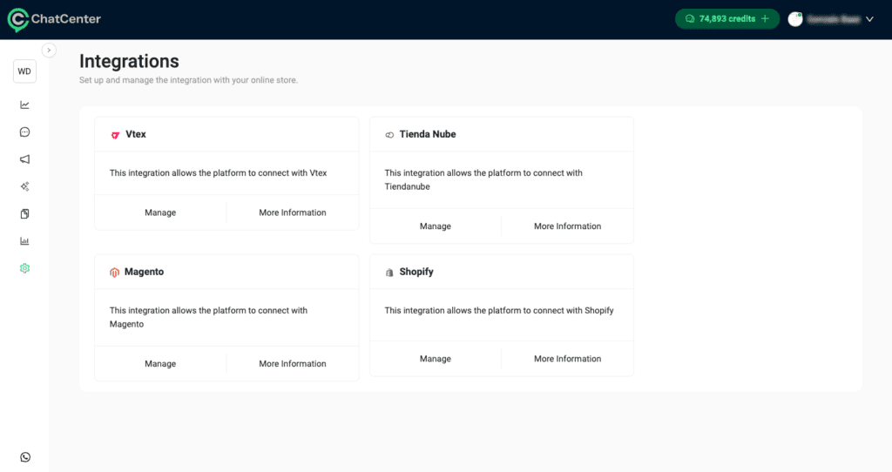Open the user account dropdown chevron
Viewport: 892px width, 472px height.
click(x=869, y=19)
